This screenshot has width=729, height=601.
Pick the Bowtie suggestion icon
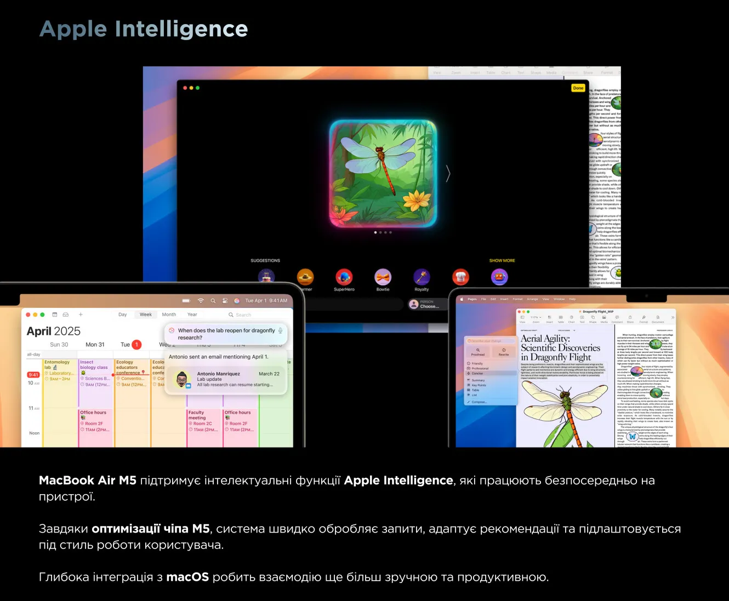click(x=383, y=277)
